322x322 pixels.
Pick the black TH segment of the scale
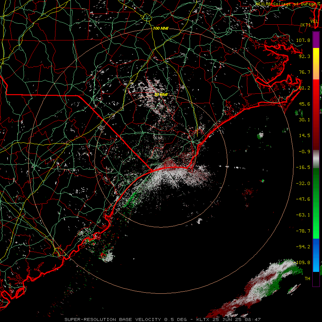316,279
